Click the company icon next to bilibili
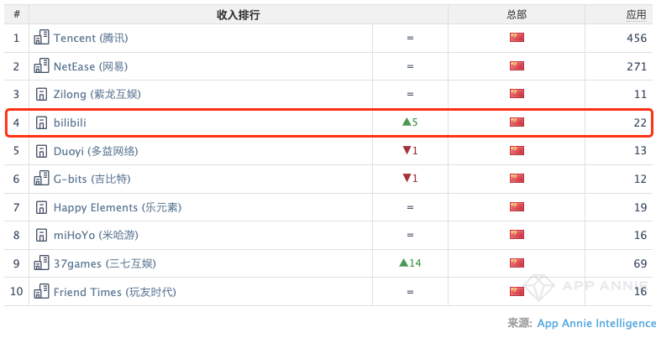This screenshot has height=338, width=656. coord(41,122)
